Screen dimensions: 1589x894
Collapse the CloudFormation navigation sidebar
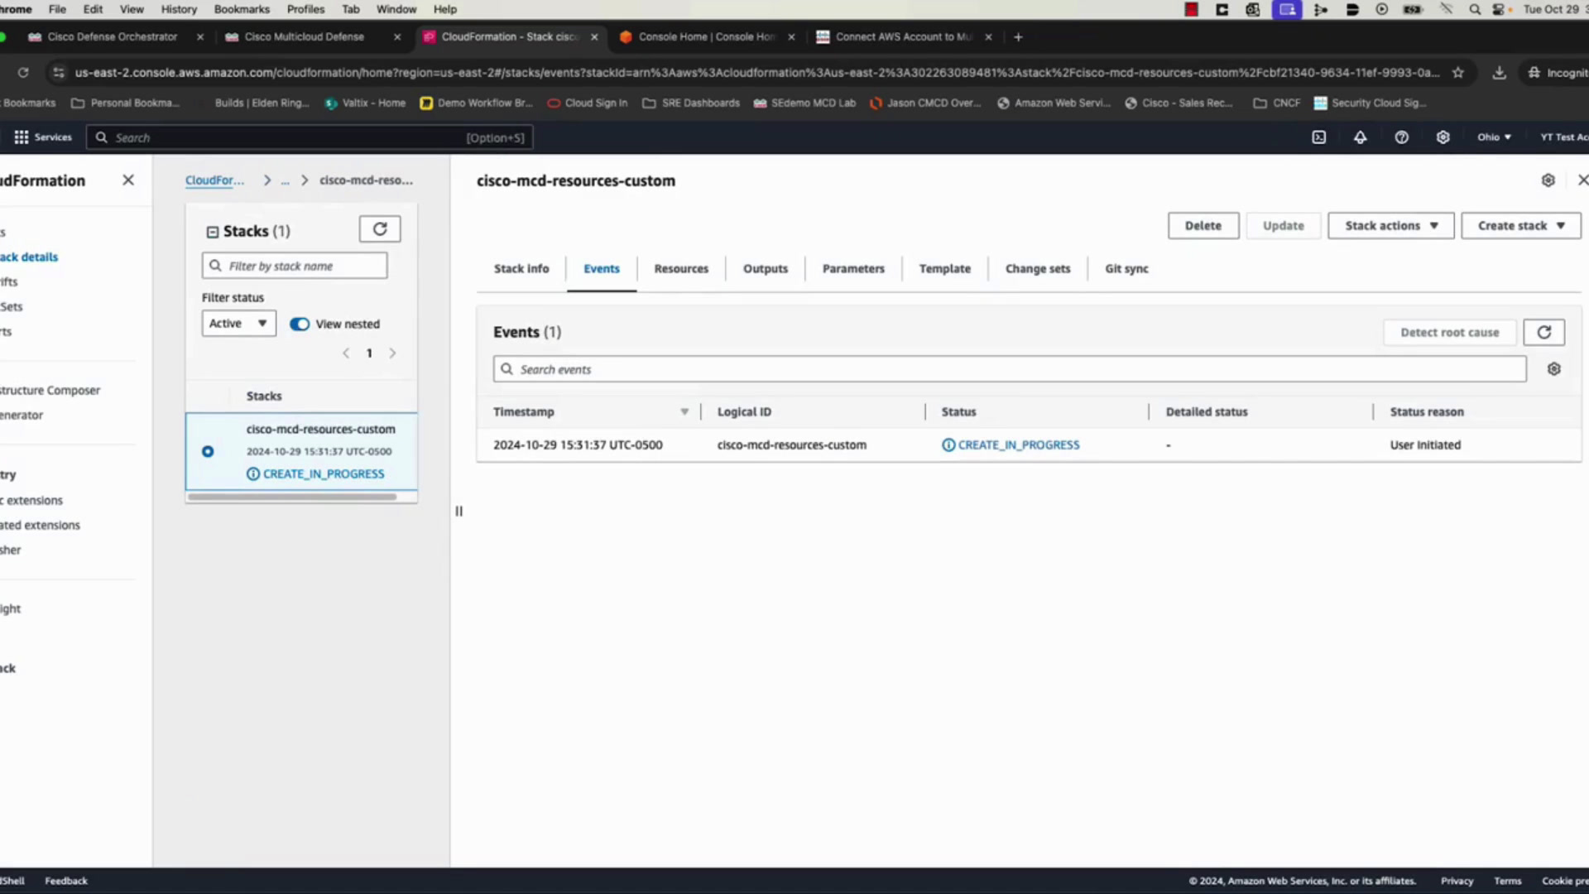(128, 180)
